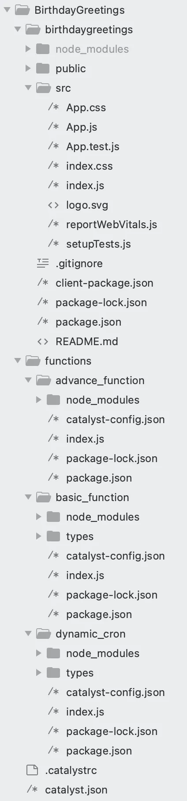Screen dimensions: 187x801
Task: Open the App.test.js file
Action: 93,146
